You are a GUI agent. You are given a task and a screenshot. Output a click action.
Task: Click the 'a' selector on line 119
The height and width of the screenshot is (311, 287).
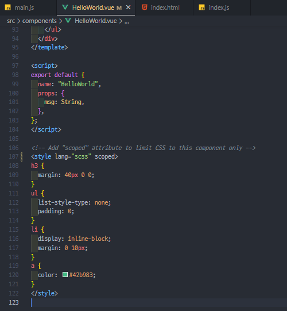[x=33, y=266]
